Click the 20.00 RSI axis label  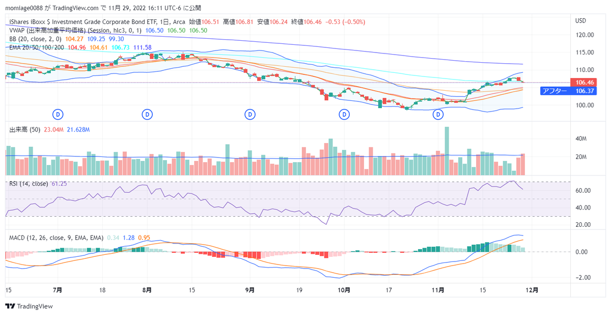pyautogui.click(x=583, y=225)
